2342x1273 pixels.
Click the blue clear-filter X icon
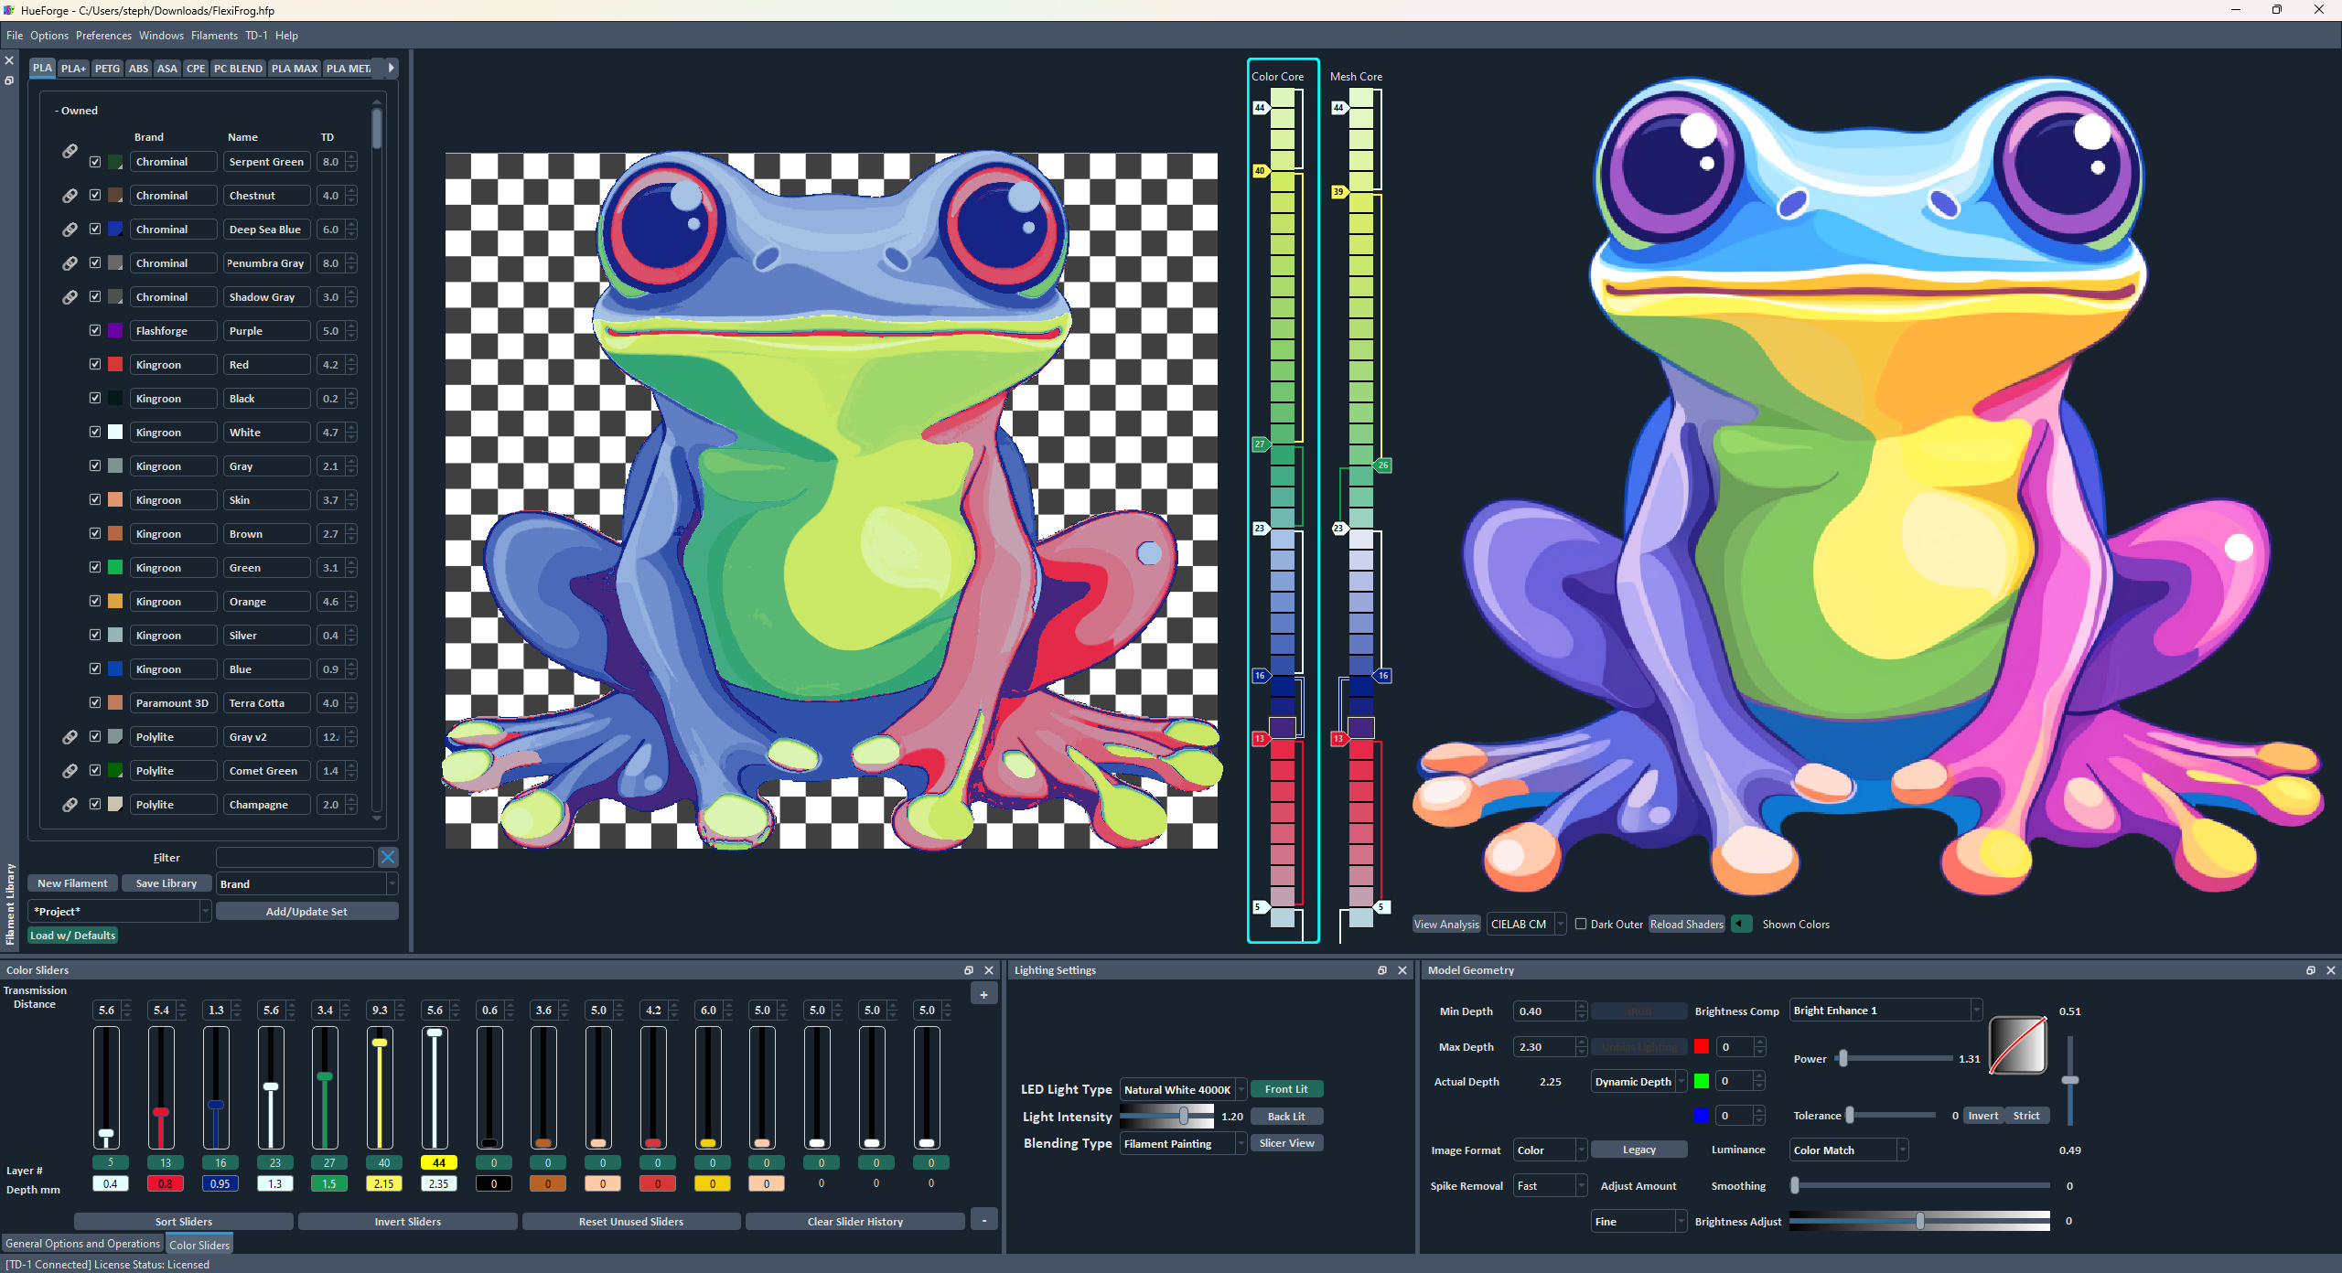(x=388, y=857)
